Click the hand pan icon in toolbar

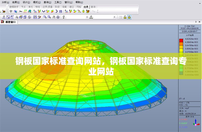pyautogui.click(x=54, y=17)
